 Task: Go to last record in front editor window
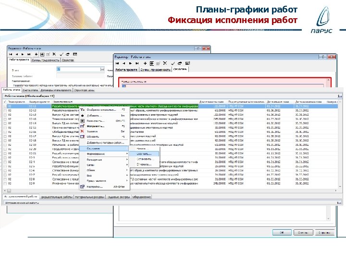(x=137, y=63)
